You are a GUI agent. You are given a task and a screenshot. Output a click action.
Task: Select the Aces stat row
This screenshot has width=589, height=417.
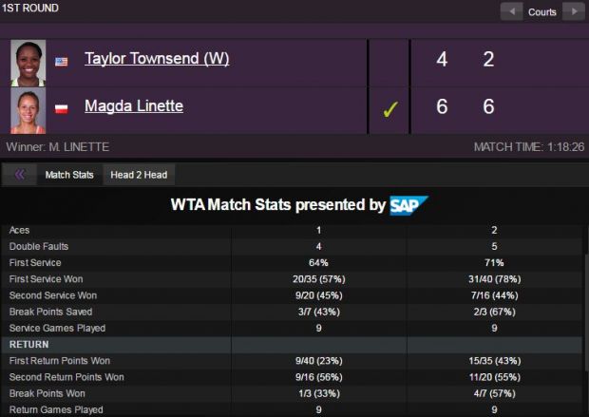[292, 230]
